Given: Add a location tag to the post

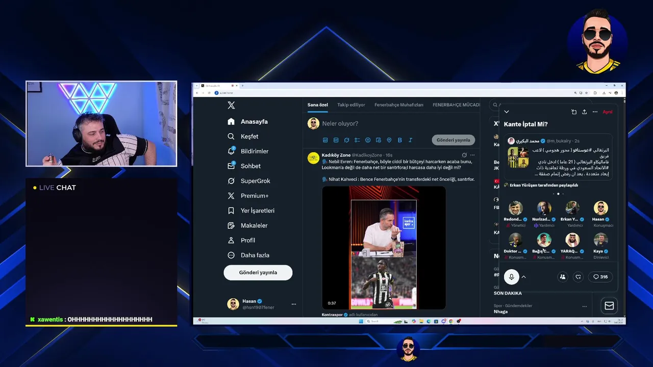Looking at the screenshot, I should pyautogui.click(x=389, y=140).
